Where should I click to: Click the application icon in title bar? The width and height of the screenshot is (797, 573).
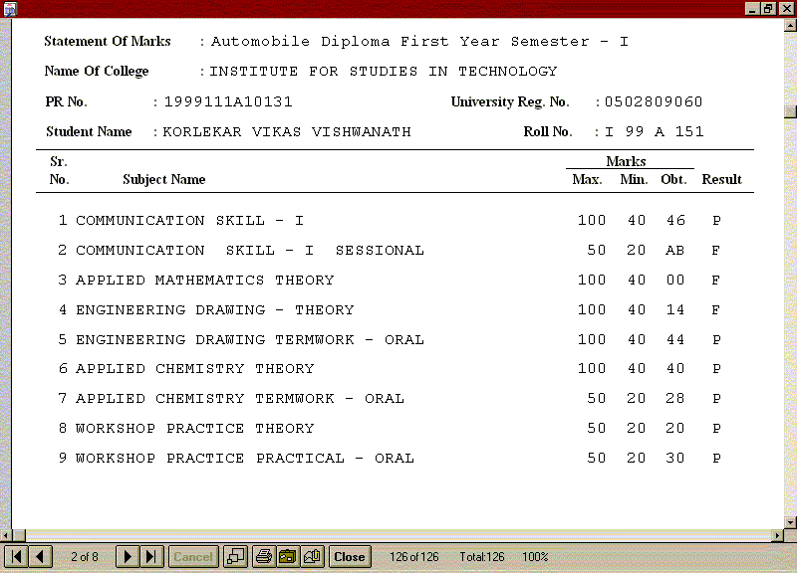point(10,9)
